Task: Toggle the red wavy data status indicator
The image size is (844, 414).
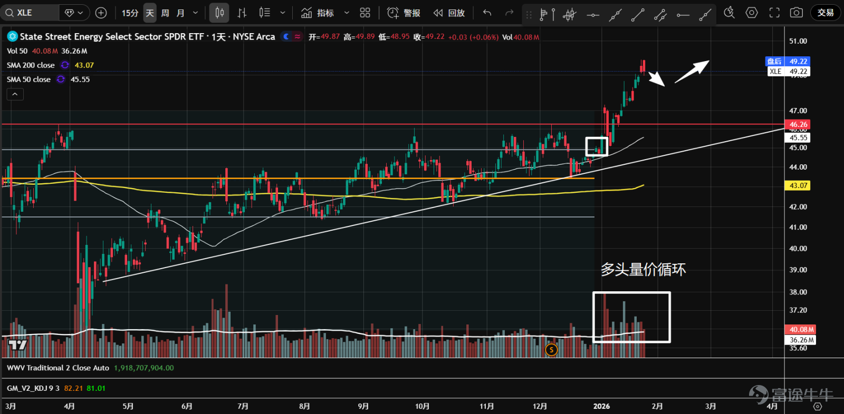Action: point(298,37)
